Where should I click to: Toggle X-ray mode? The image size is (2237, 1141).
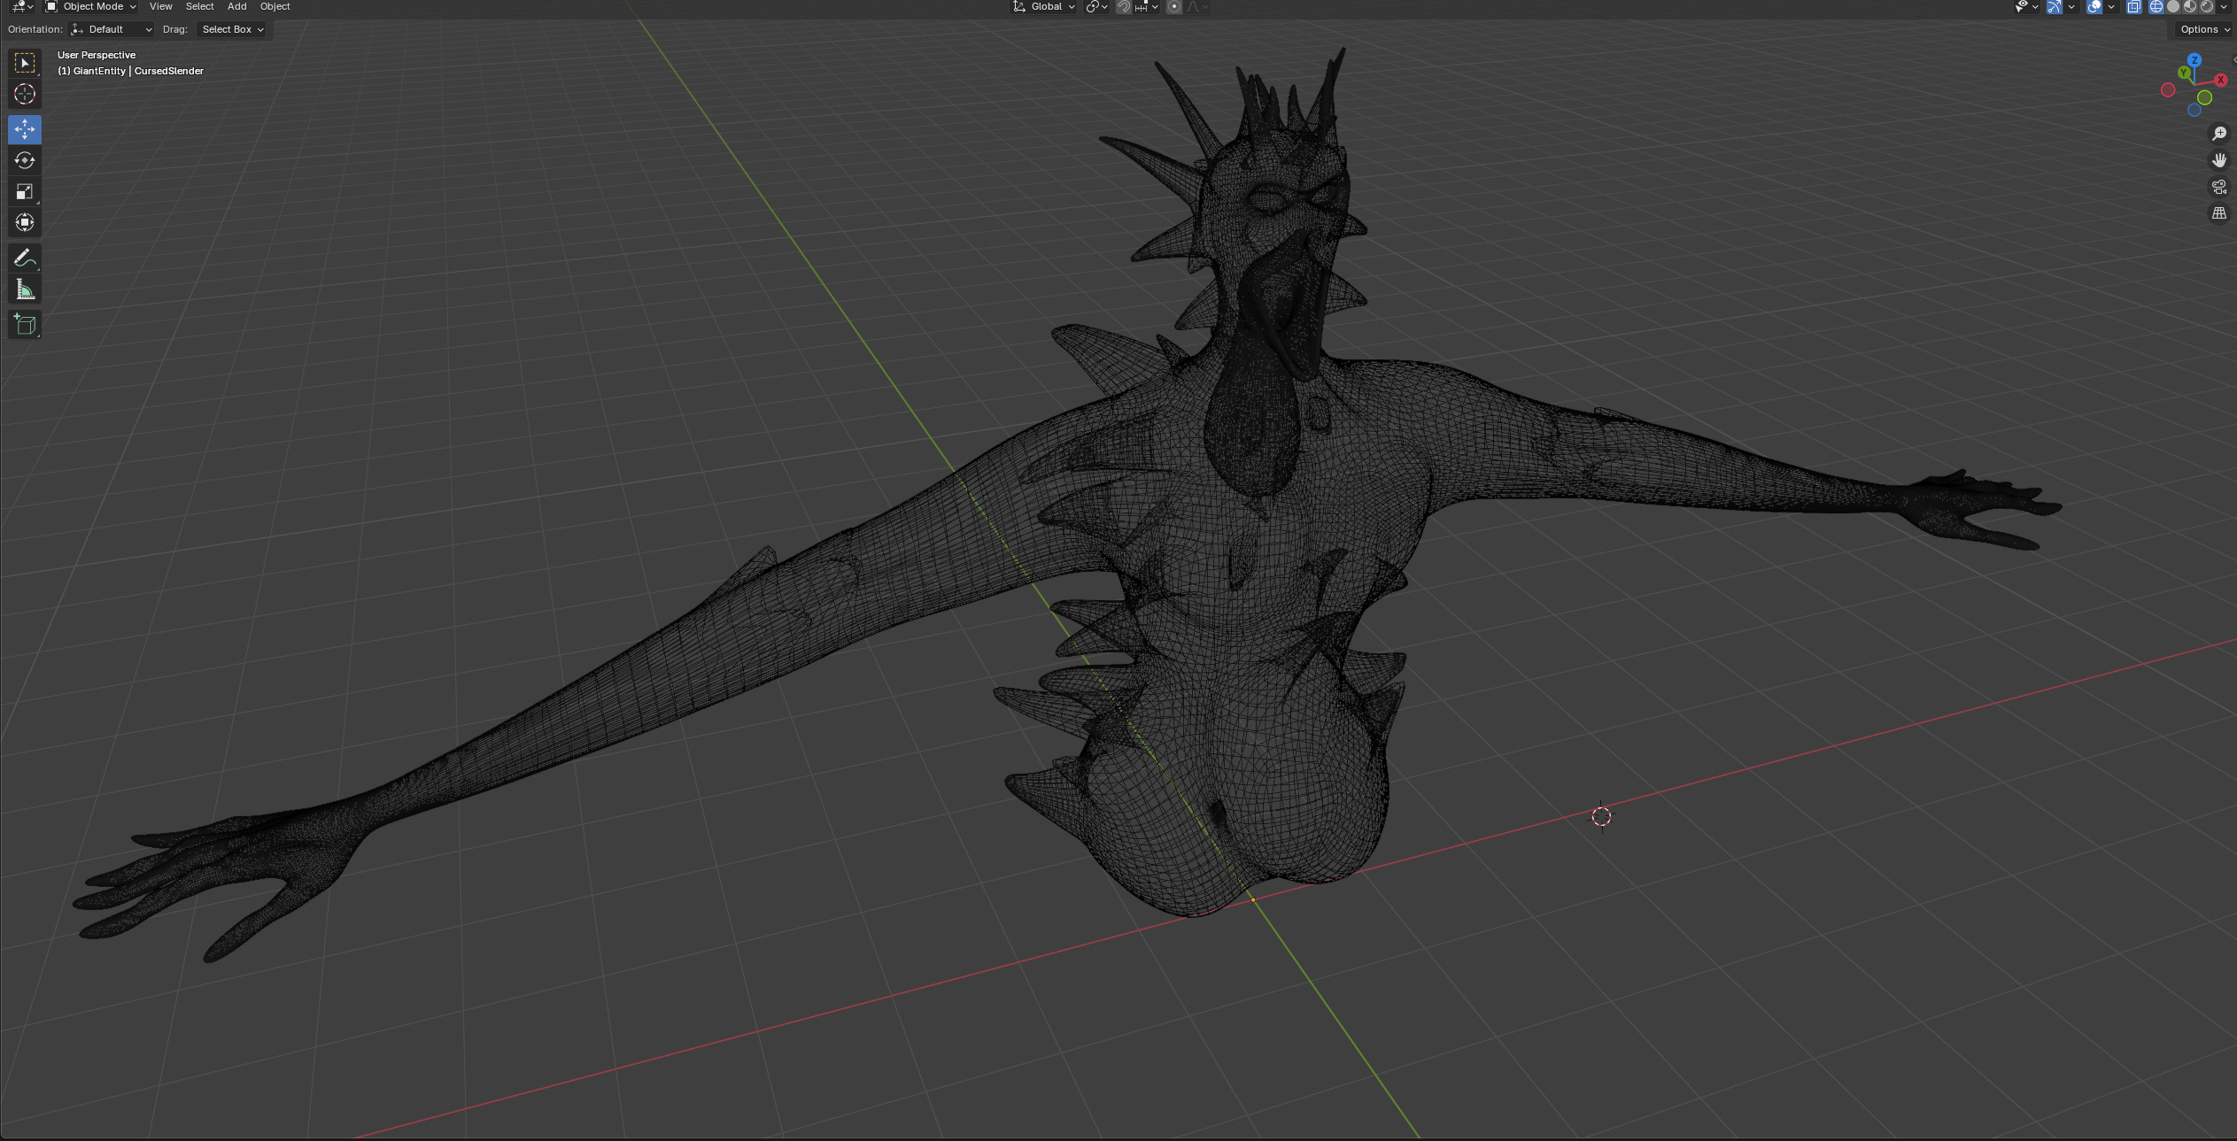click(x=2133, y=6)
